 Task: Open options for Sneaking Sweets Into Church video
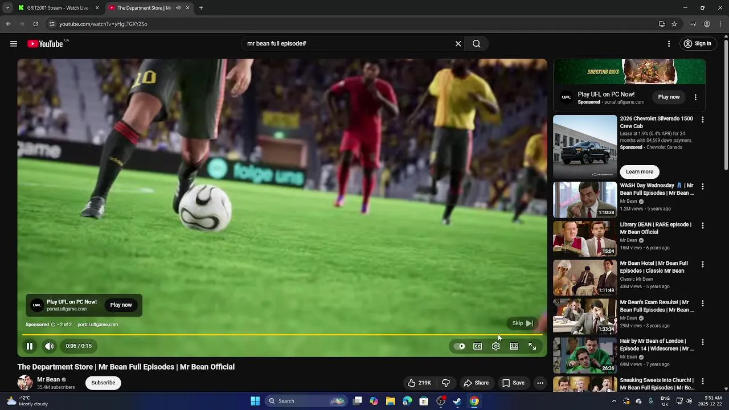coord(703,382)
